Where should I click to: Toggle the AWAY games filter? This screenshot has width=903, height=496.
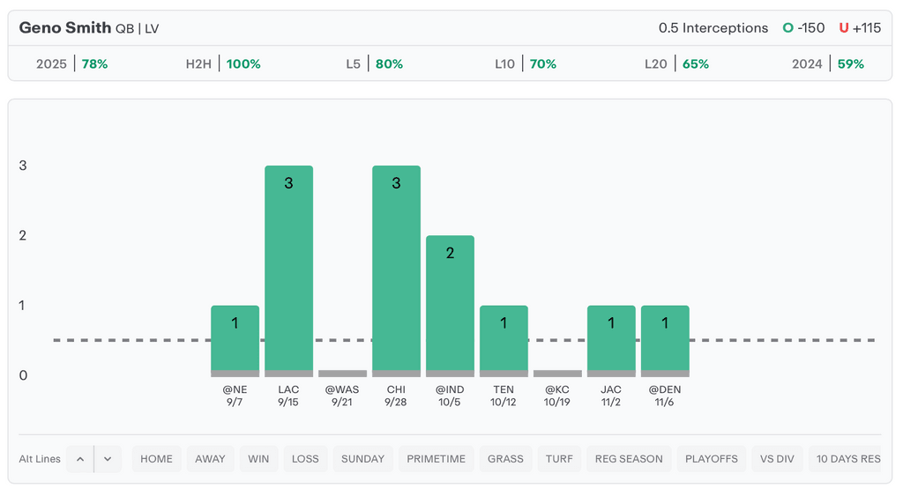point(210,459)
